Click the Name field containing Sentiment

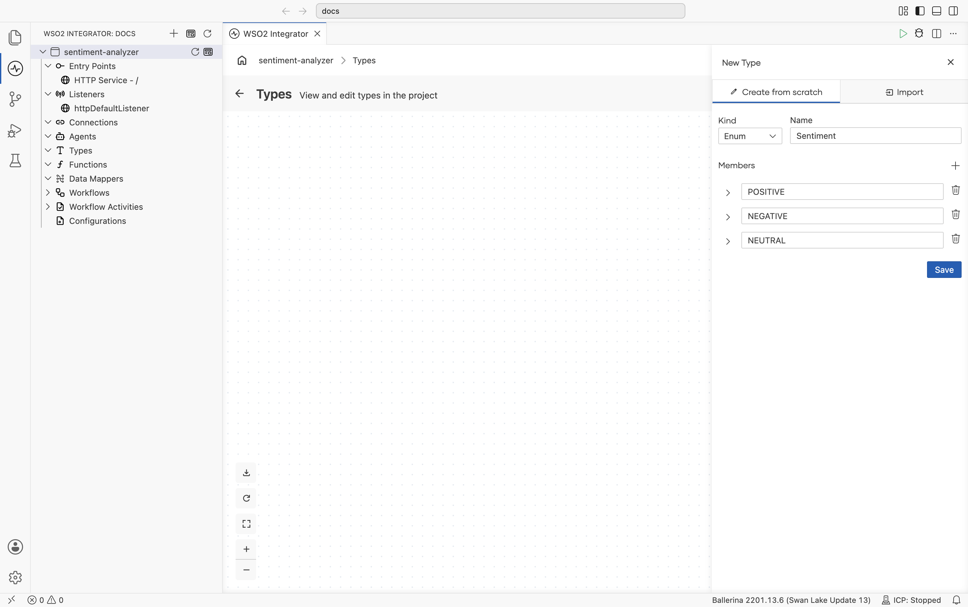875,136
